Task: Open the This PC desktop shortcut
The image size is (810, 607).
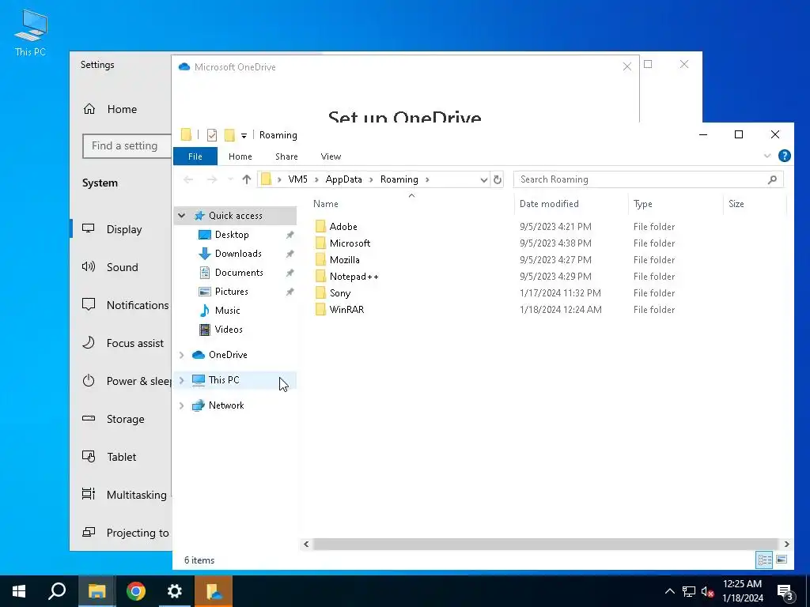Action: pos(30,32)
